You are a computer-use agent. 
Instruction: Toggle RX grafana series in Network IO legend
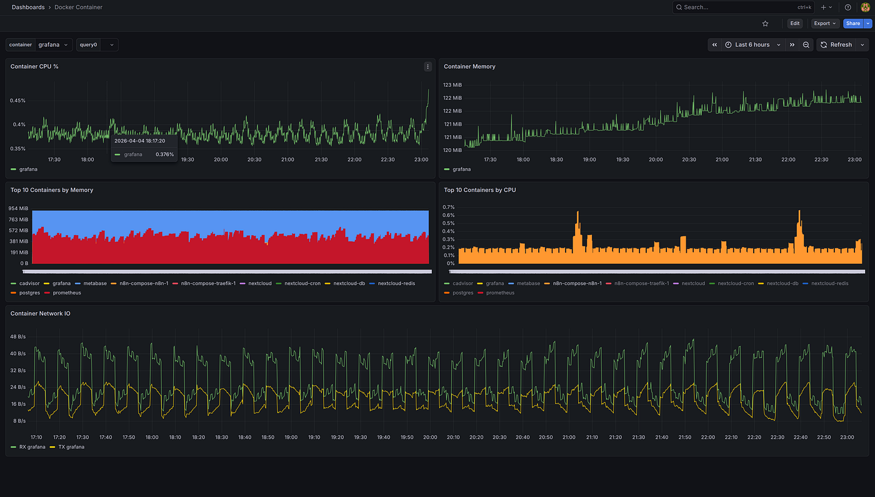pos(32,448)
